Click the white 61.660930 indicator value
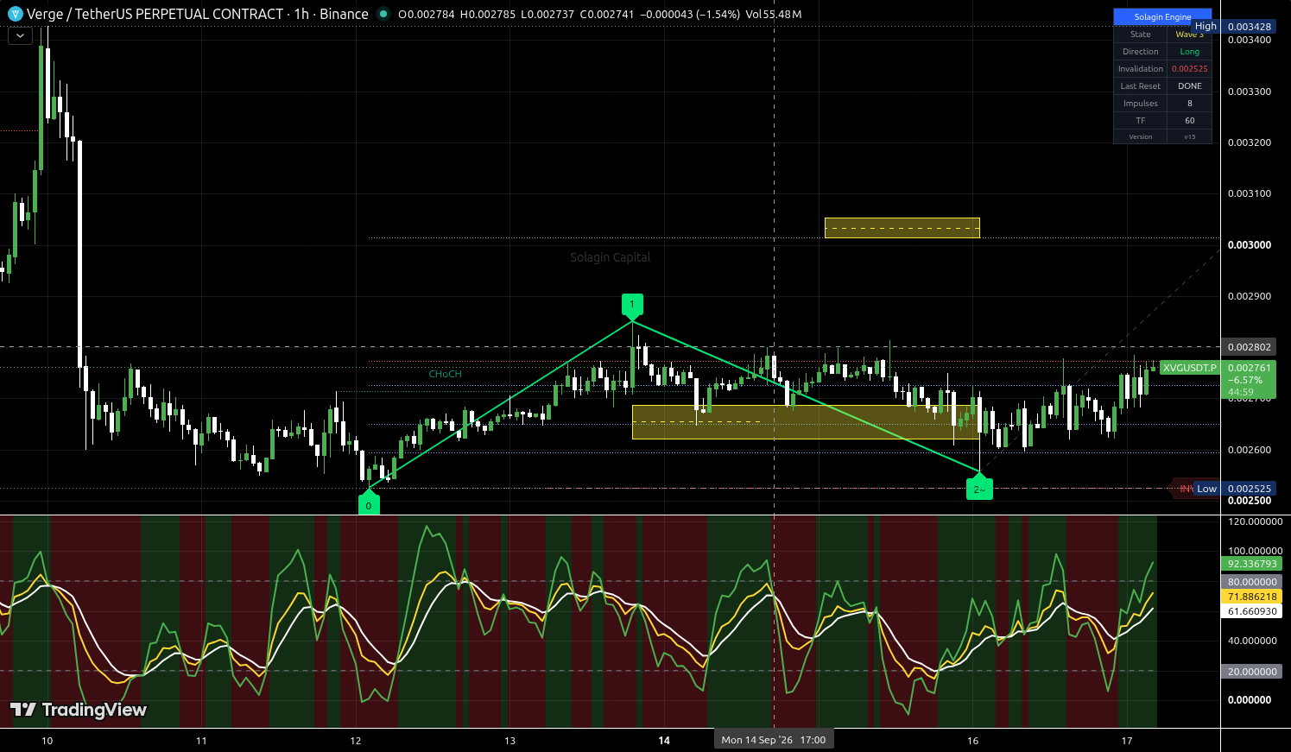Screen dimensions: 1291x752 pos(1252,611)
